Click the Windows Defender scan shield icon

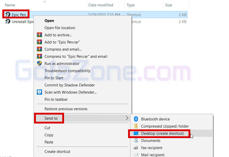click(x=39, y=92)
